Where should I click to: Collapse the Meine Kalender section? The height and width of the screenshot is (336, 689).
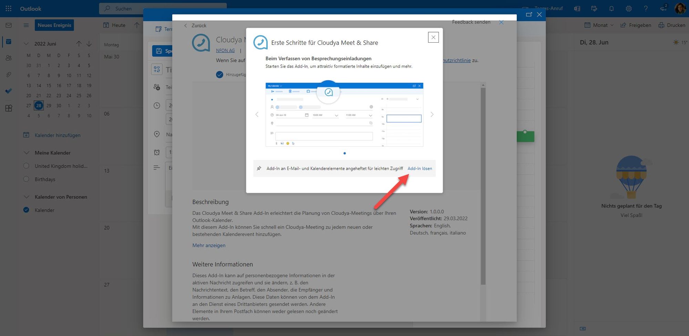(26, 153)
